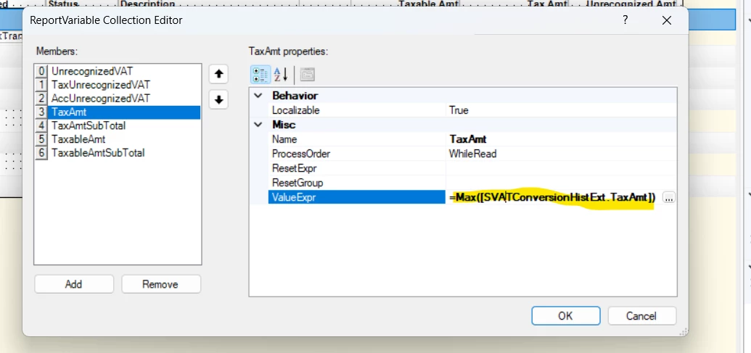Collapse the Behavior category
Image resolution: width=751 pixels, height=353 pixels.
coord(258,96)
